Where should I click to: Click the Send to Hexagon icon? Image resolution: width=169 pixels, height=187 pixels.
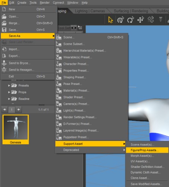(4, 70)
